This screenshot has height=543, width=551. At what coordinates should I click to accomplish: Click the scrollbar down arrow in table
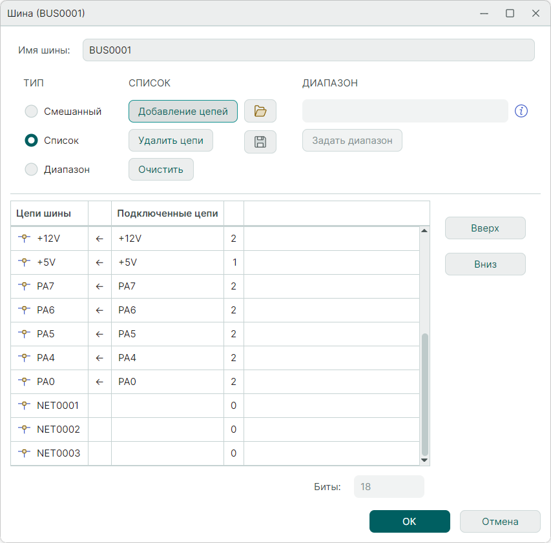(424, 460)
